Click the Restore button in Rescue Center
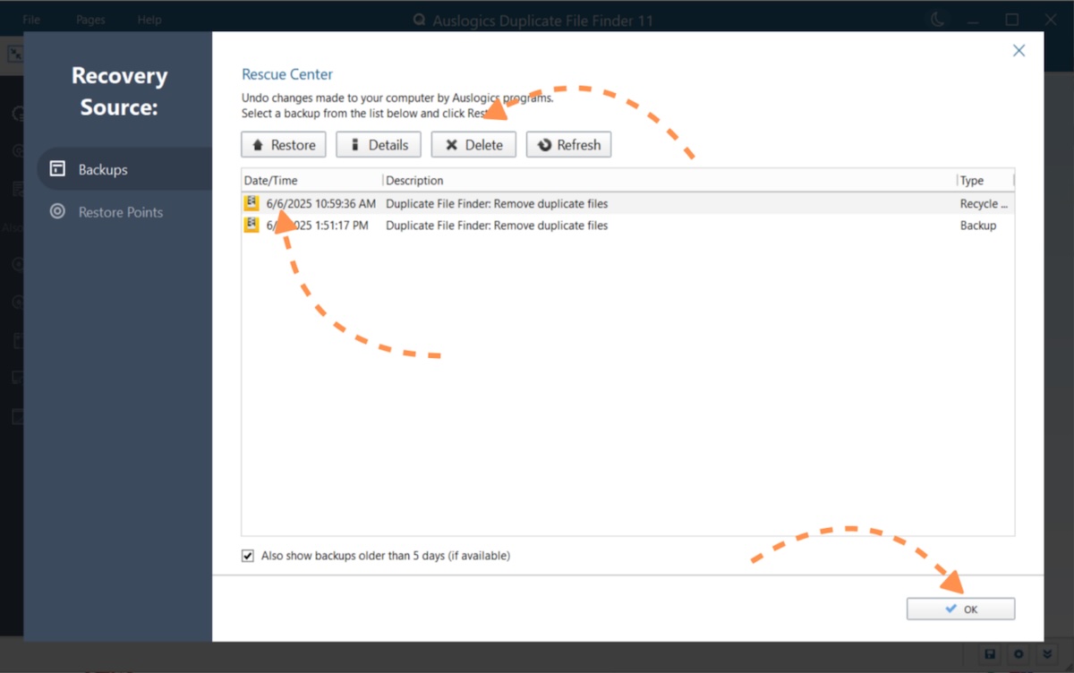 pyautogui.click(x=284, y=145)
